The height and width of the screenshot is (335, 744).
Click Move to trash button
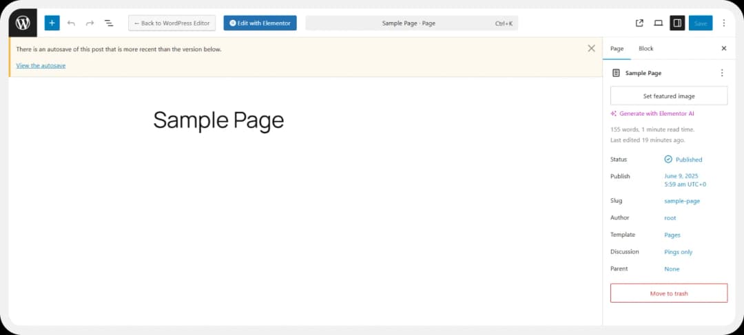[x=669, y=293]
